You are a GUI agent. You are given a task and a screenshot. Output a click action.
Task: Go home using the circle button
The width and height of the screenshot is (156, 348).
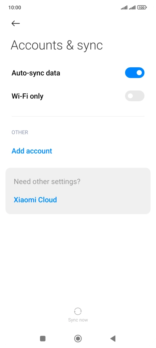78,339
